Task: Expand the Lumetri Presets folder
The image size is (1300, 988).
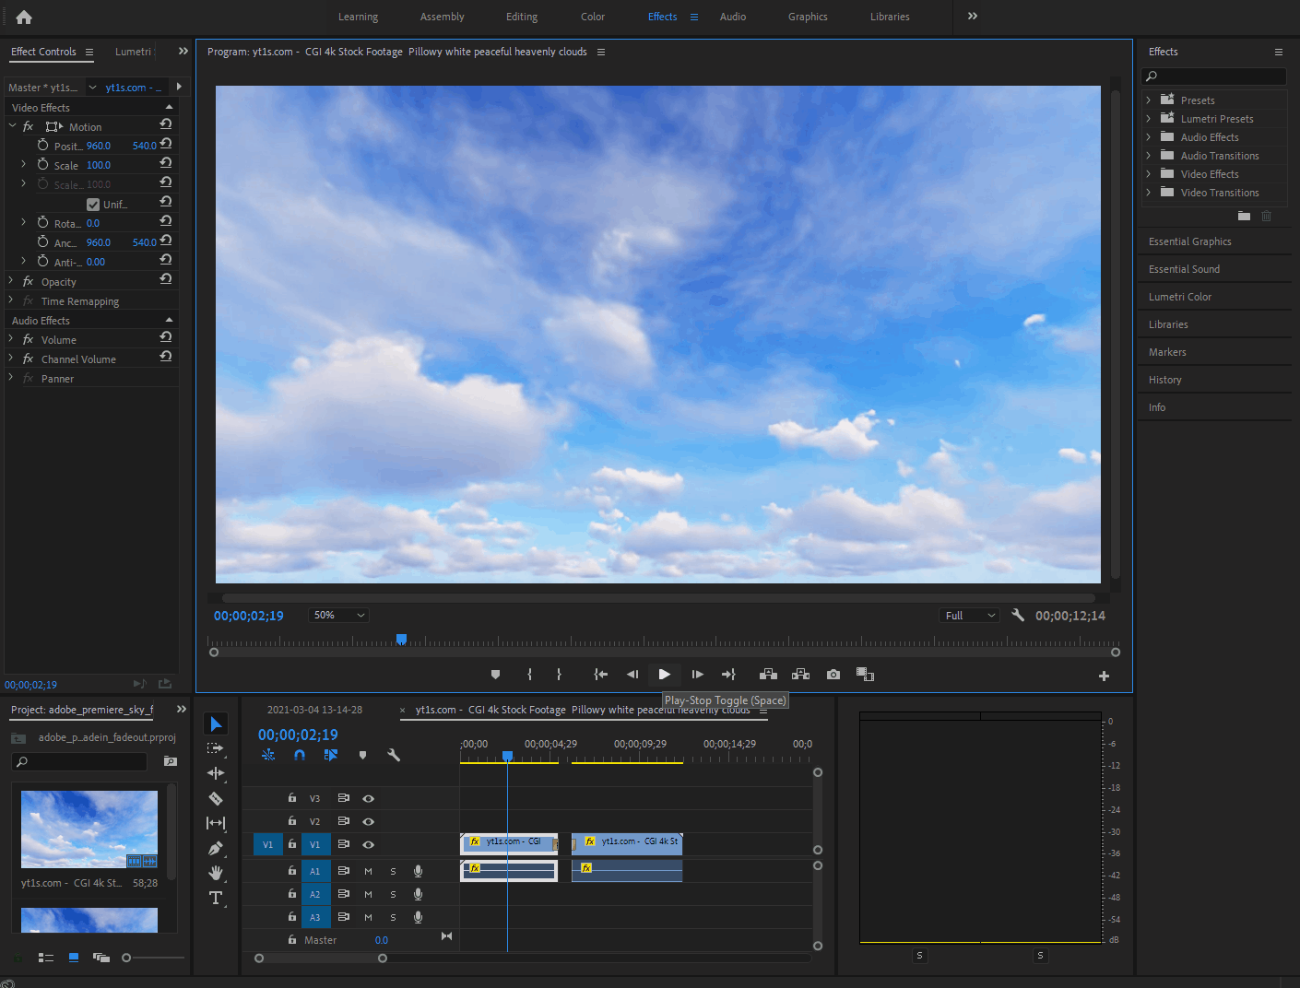Action: pyautogui.click(x=1149, y=119)
